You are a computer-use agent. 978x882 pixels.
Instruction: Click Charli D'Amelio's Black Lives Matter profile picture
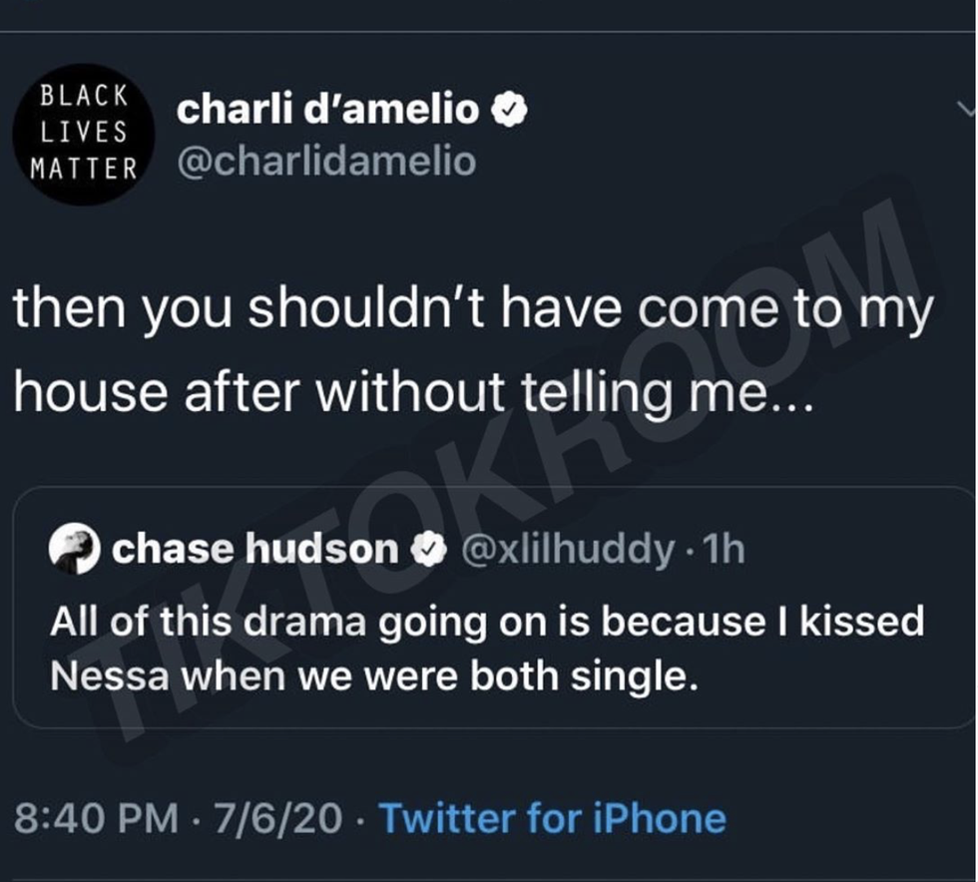[x=83, y=133]
